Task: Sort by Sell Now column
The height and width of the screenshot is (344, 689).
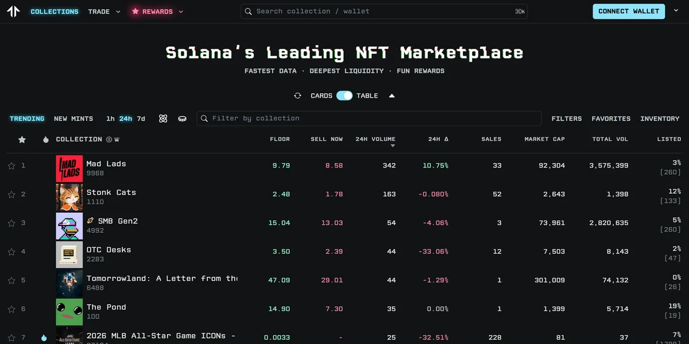Action: pos(327,139)
